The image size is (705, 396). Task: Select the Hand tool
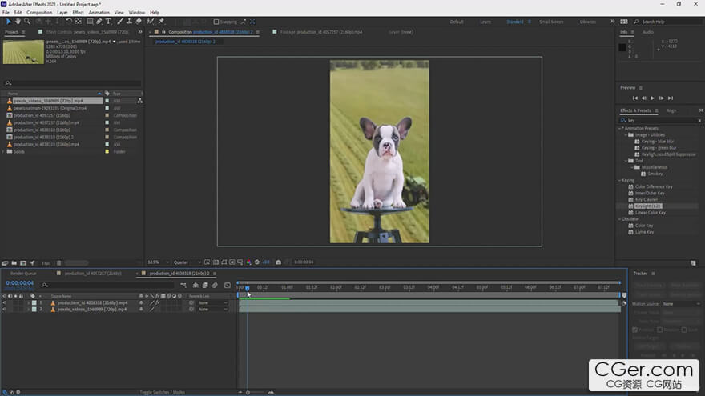(18, 21)
